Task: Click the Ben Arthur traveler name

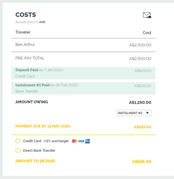Action: pyautogui.click(x=25, y=45)
